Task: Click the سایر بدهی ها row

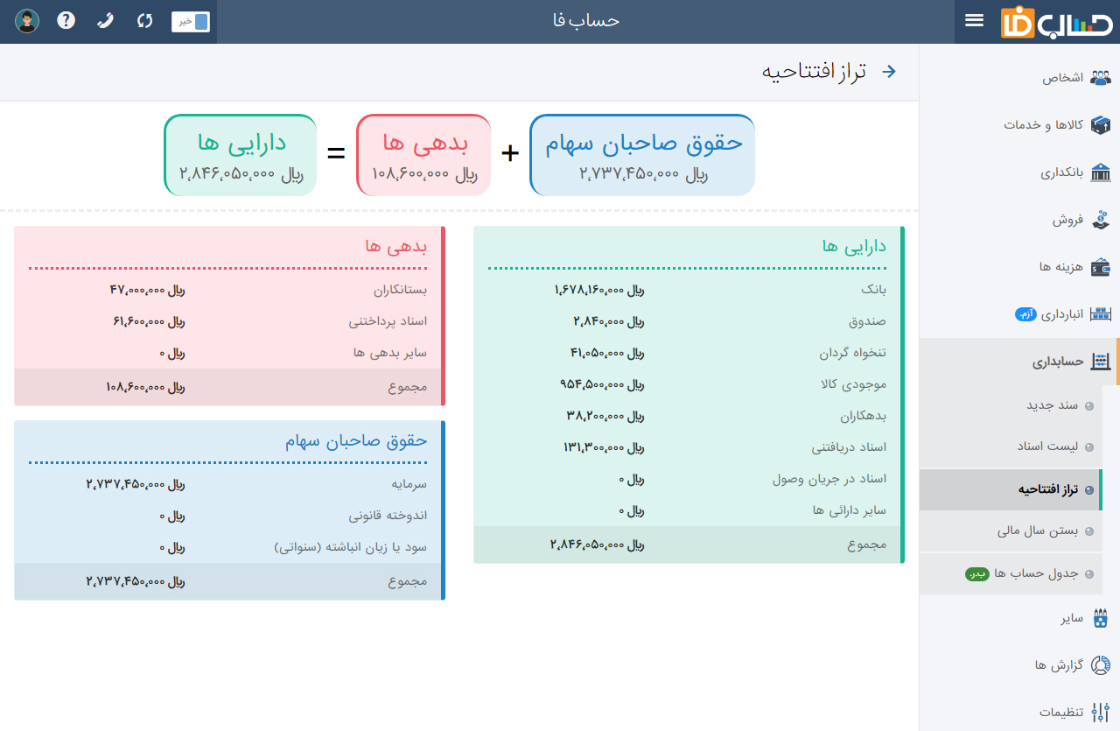Action: coord(227,353)
